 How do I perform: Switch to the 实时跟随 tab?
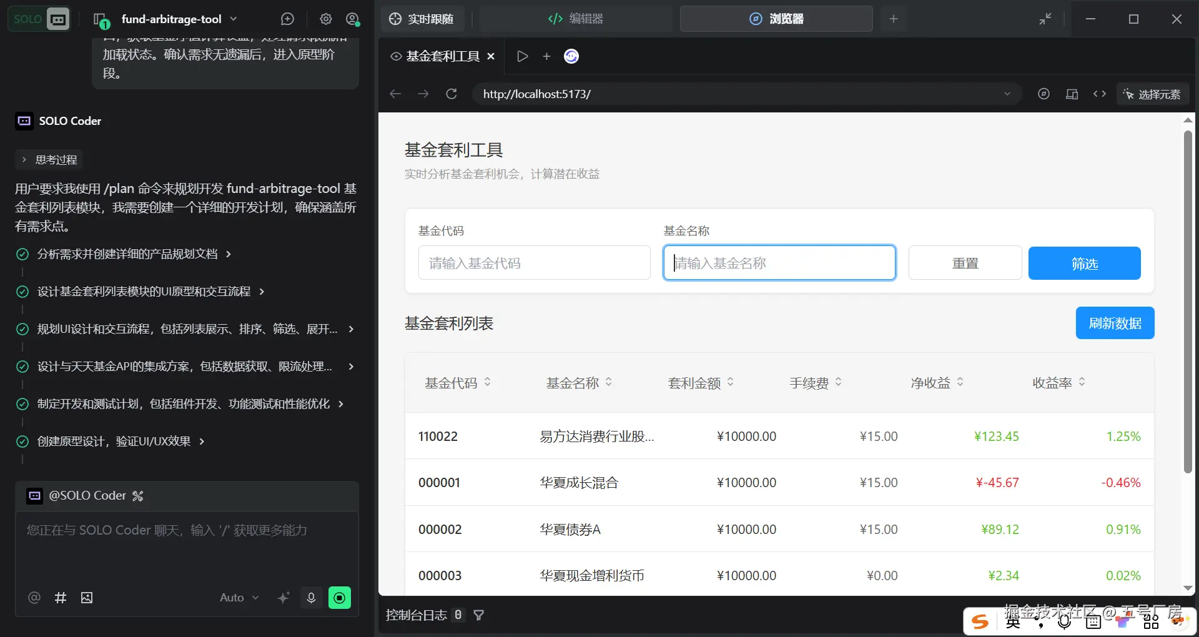click(422, 19)
